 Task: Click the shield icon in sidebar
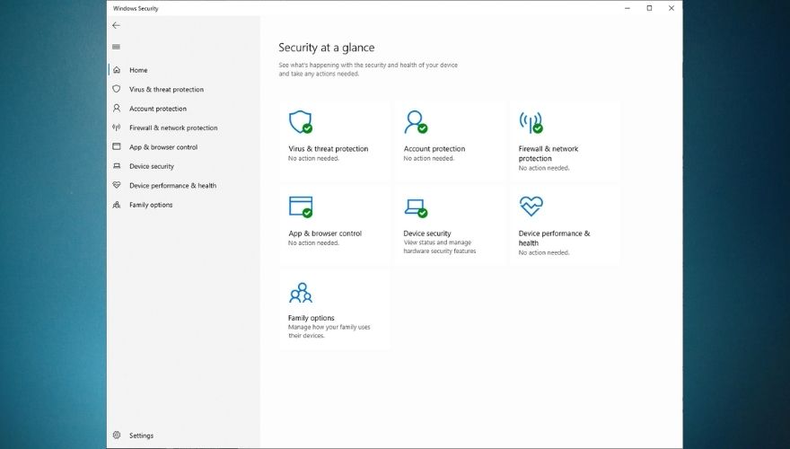click(117, 89)
